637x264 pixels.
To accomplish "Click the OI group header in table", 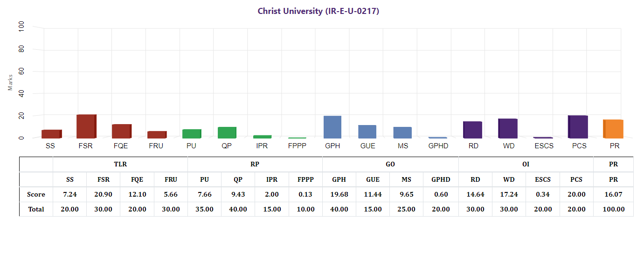I will [526, 165].
